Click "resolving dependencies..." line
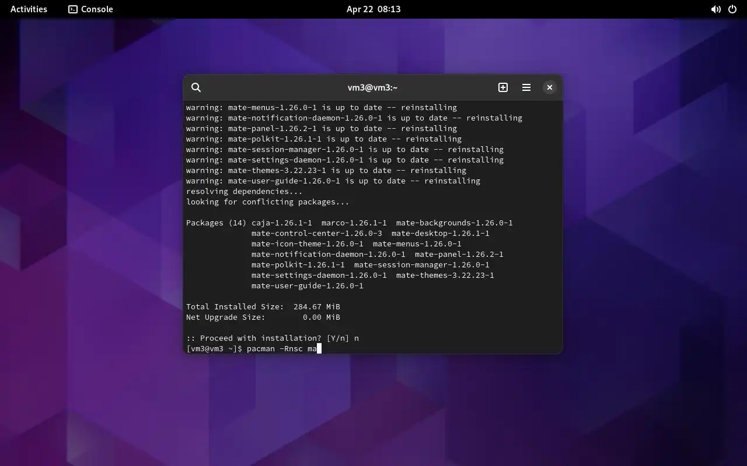This screenshot has width=747, height=466. click(x=245, y=192)
